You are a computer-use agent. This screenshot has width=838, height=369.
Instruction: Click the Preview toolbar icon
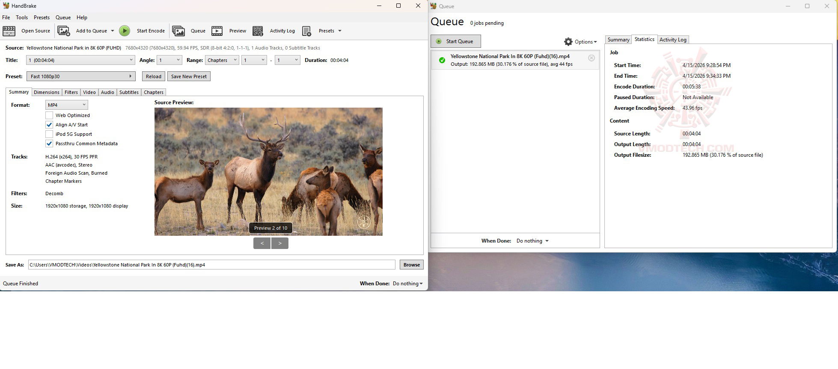point(217,31)
